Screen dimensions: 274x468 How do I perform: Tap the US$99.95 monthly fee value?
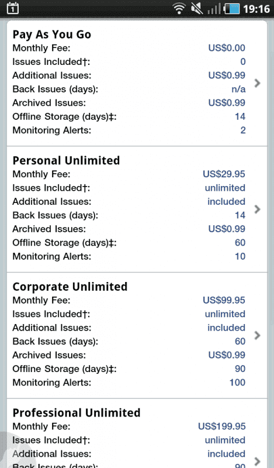(x=224, y=300)
